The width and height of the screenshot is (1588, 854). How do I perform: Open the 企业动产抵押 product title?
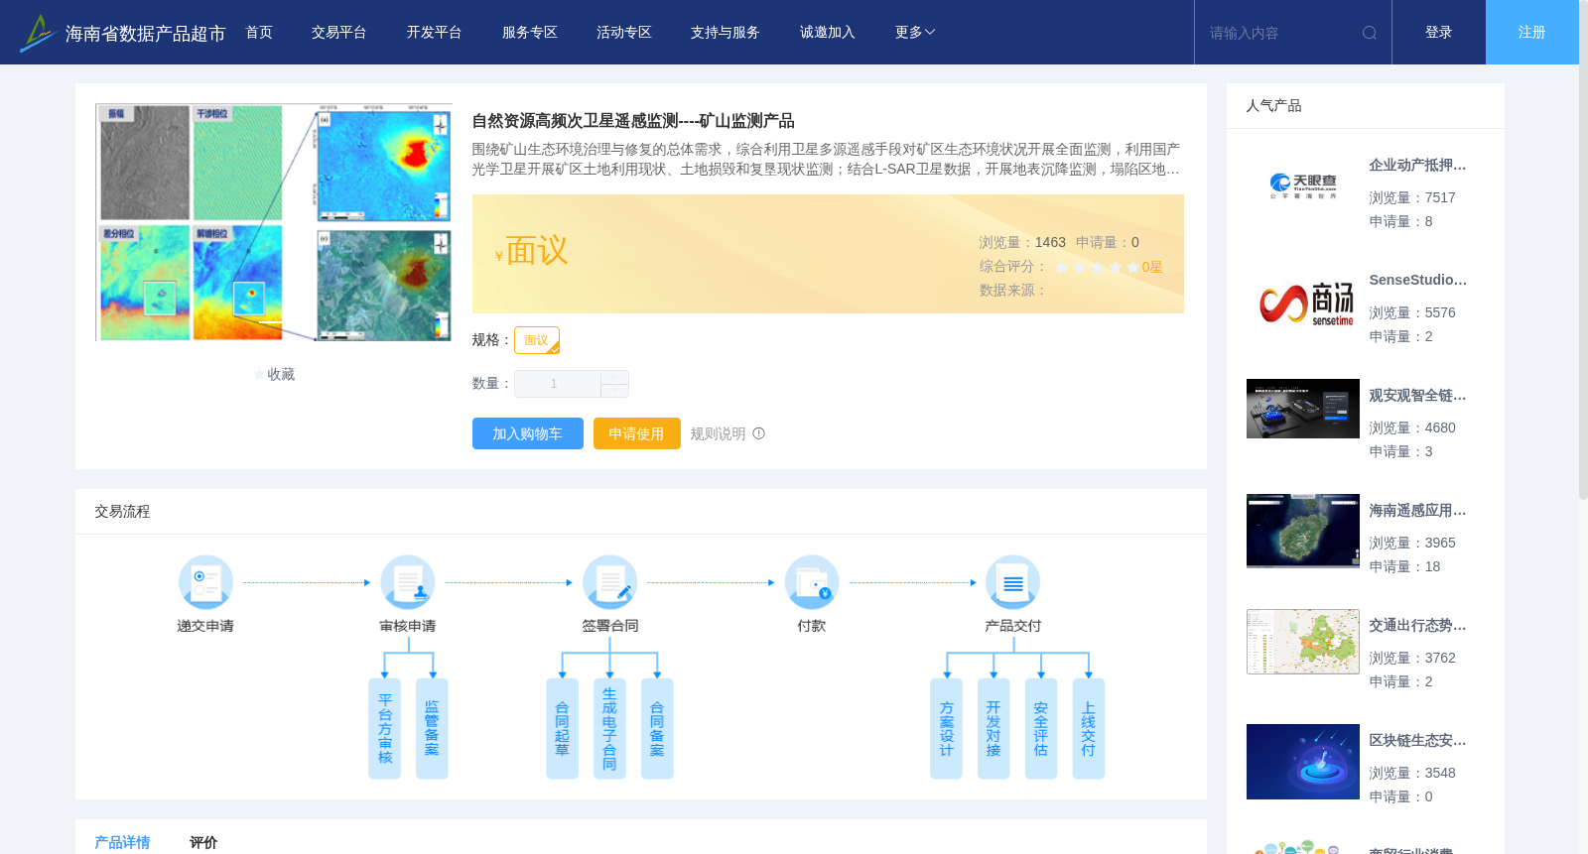[x=1417, y=166]
